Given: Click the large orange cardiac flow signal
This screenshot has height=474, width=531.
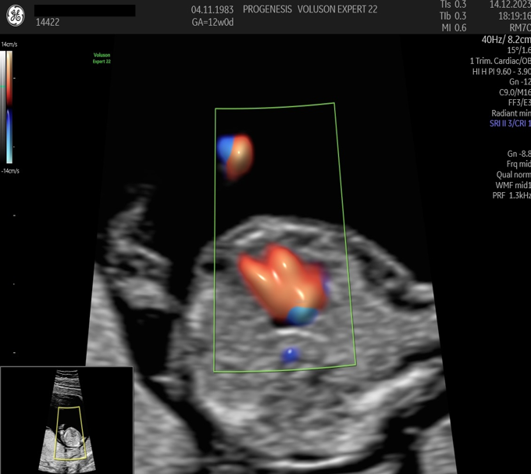Looking at the screenshot, I should coord(281,280).
